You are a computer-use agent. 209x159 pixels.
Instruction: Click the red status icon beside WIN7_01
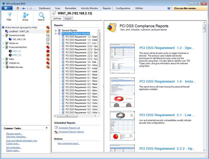pyautogui.click(x=48, y=51)
